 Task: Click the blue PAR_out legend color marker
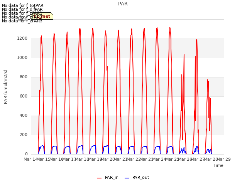coord(127,178)
